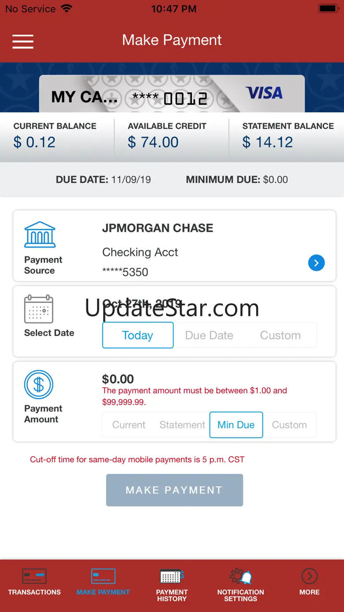This screenshot has height=612, width=344.
Task: Tap the dollar Payment Amount icon
Action: coord(39,384)
